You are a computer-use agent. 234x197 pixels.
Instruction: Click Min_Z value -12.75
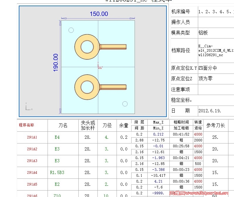coord(158,140)
